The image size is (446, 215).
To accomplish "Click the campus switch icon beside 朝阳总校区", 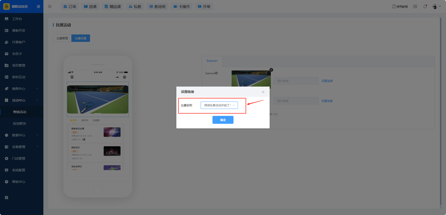I will (38, 7).
